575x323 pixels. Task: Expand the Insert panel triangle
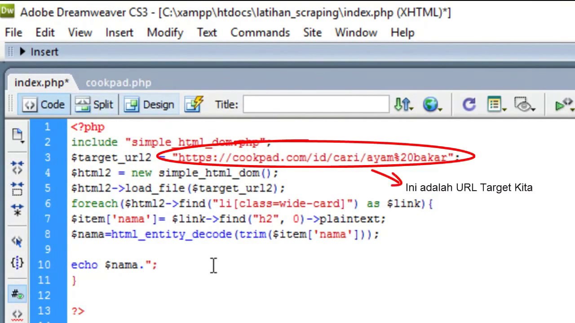(x=22, y=52)
